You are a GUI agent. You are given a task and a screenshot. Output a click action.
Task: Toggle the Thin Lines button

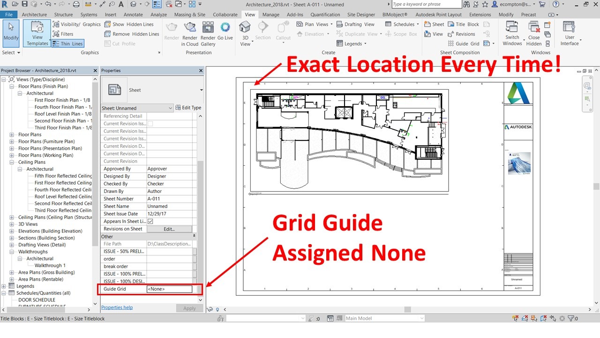coord(67,44)
